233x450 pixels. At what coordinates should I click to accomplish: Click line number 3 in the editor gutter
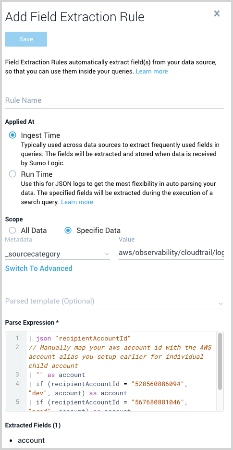tap(17, 375)
